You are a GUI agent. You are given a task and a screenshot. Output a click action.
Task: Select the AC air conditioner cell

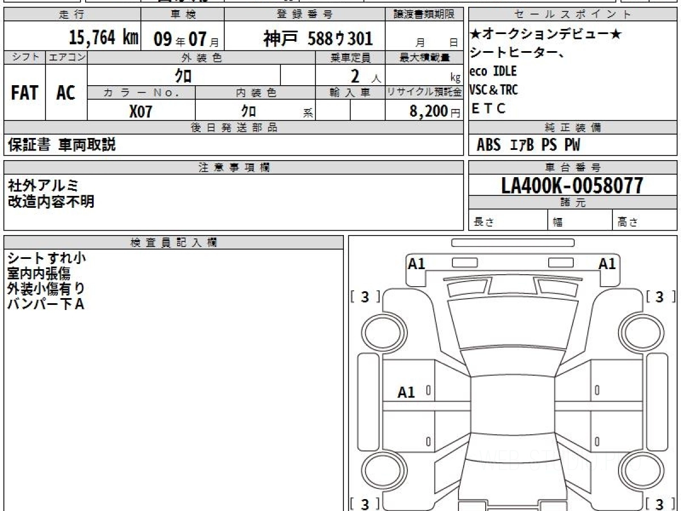[x=66, y=93]
